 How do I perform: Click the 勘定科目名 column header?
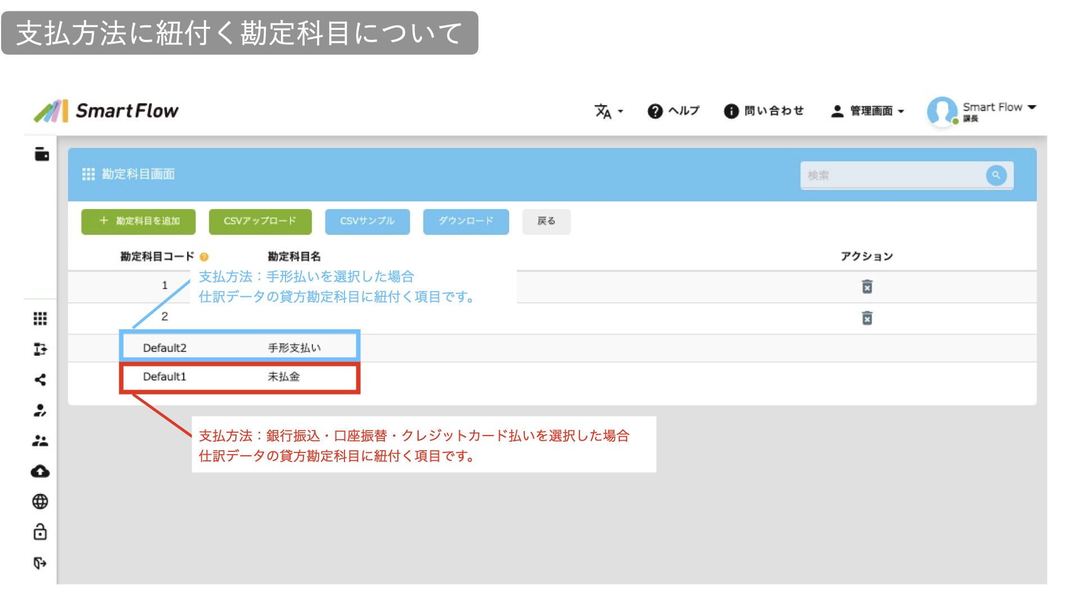click(x=294, y=256)
